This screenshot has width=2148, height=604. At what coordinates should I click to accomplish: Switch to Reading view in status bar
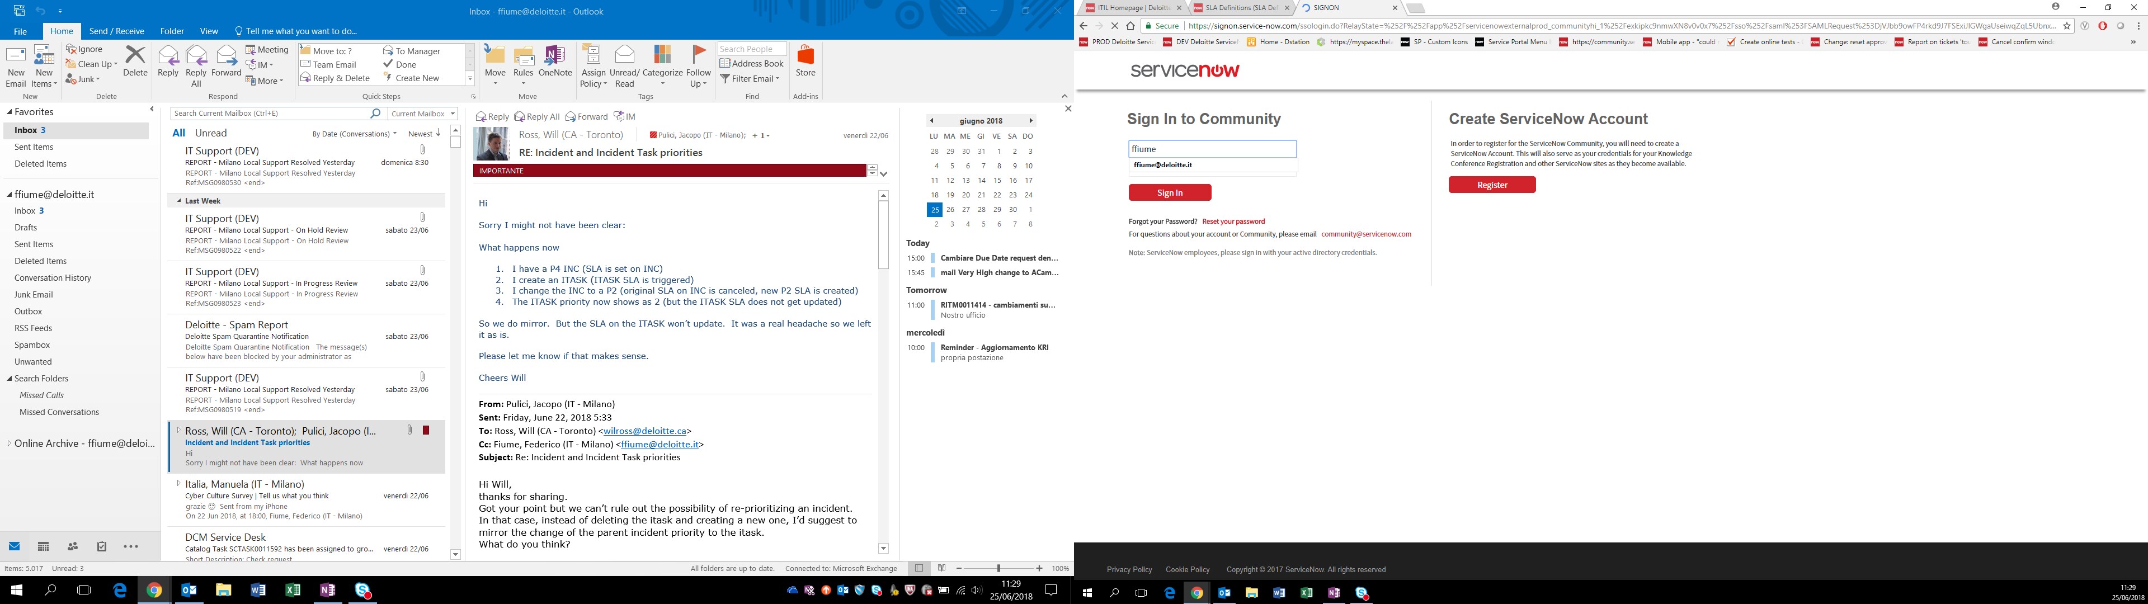coord(941,568)
